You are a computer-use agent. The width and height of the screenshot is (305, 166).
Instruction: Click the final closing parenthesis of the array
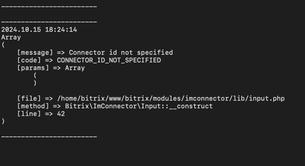coord(3,121)
